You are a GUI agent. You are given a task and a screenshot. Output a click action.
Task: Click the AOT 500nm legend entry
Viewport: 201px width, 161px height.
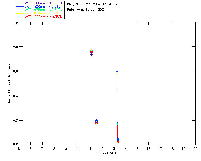pyautogui.click(x=40, y=6)
